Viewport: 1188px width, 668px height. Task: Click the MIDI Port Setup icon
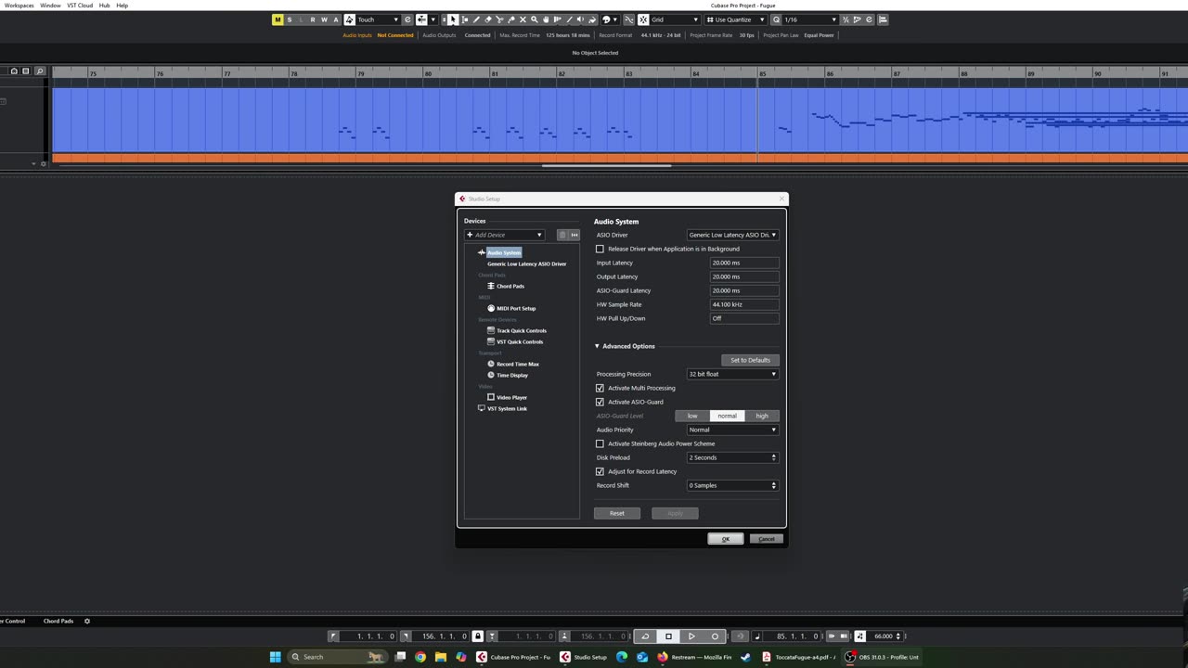click(491, 308)
